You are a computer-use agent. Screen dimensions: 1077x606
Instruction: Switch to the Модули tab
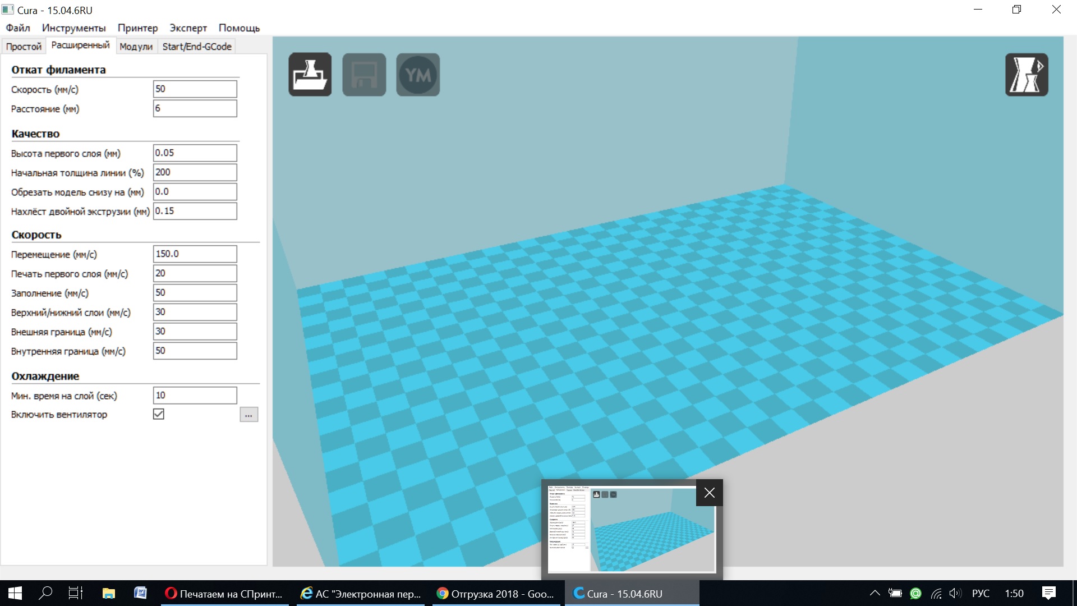pyautogui.click(x=136, y=47)
